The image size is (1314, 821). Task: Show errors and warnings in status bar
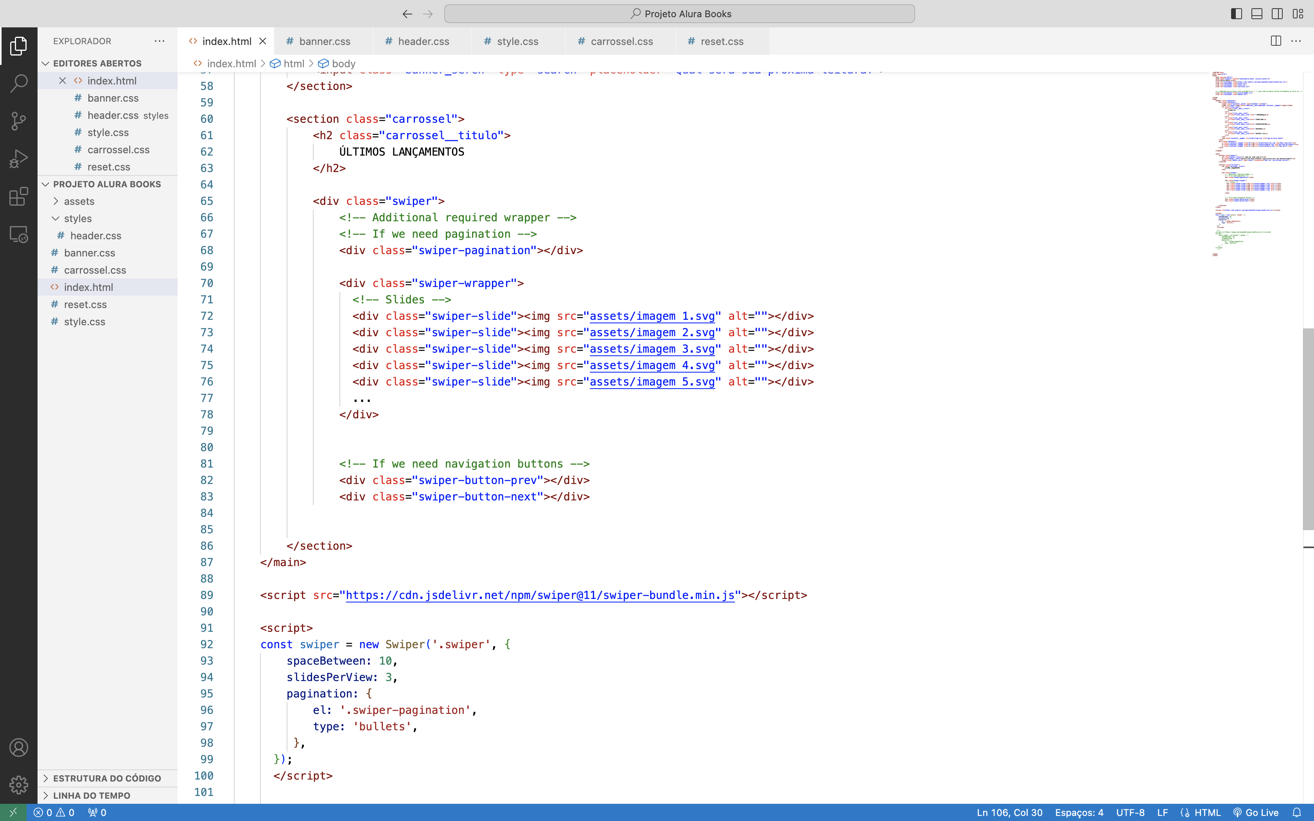pos(54,812)
